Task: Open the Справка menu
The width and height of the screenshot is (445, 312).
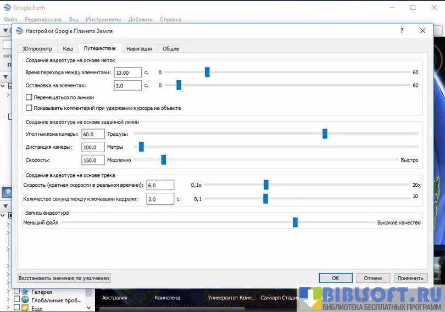Action: pos(170,19)
